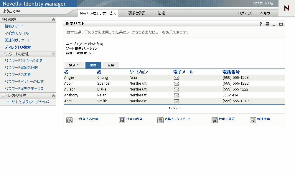This screenshot has height=174, width=295.
Task: Collapse the パスワードの管理 section
Action: point(53,54)
